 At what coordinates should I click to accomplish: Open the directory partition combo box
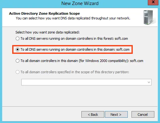coord(86,82)
